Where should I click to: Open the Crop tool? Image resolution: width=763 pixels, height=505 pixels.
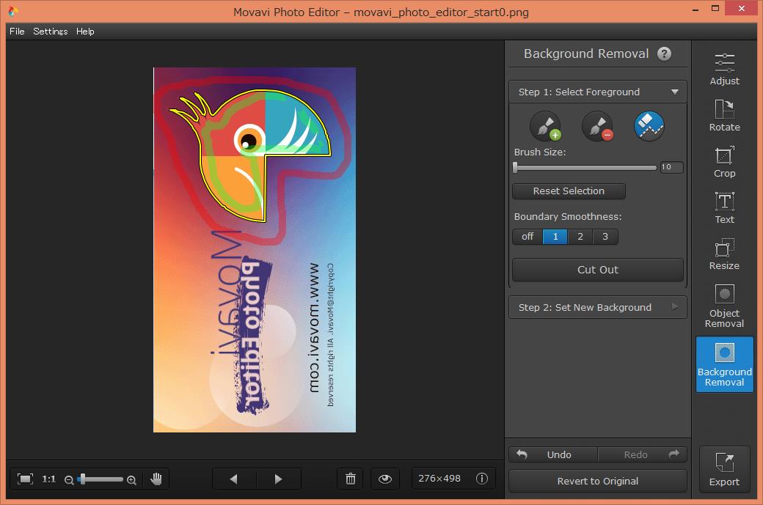[x=724, y=162]
